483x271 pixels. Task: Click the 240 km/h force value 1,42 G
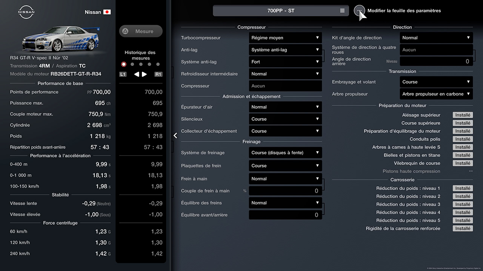(x=103, y=254)
